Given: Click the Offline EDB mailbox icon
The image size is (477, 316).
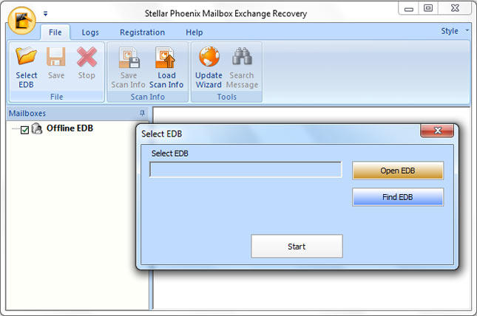Looking at the screenshot, I should [37, 128].
